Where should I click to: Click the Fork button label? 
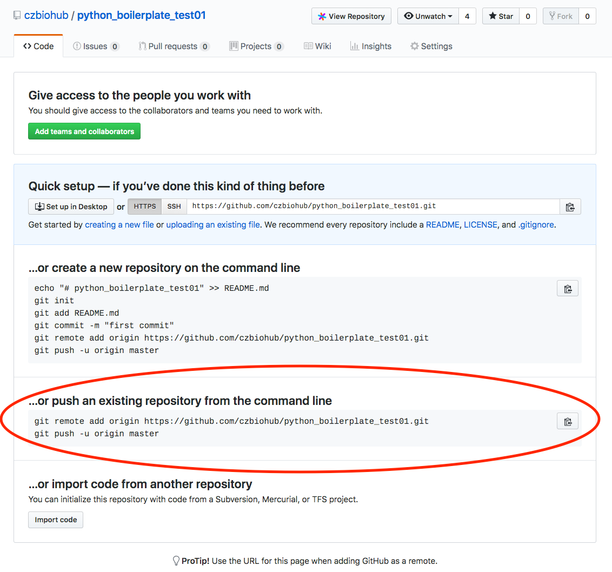click(565, 16)
